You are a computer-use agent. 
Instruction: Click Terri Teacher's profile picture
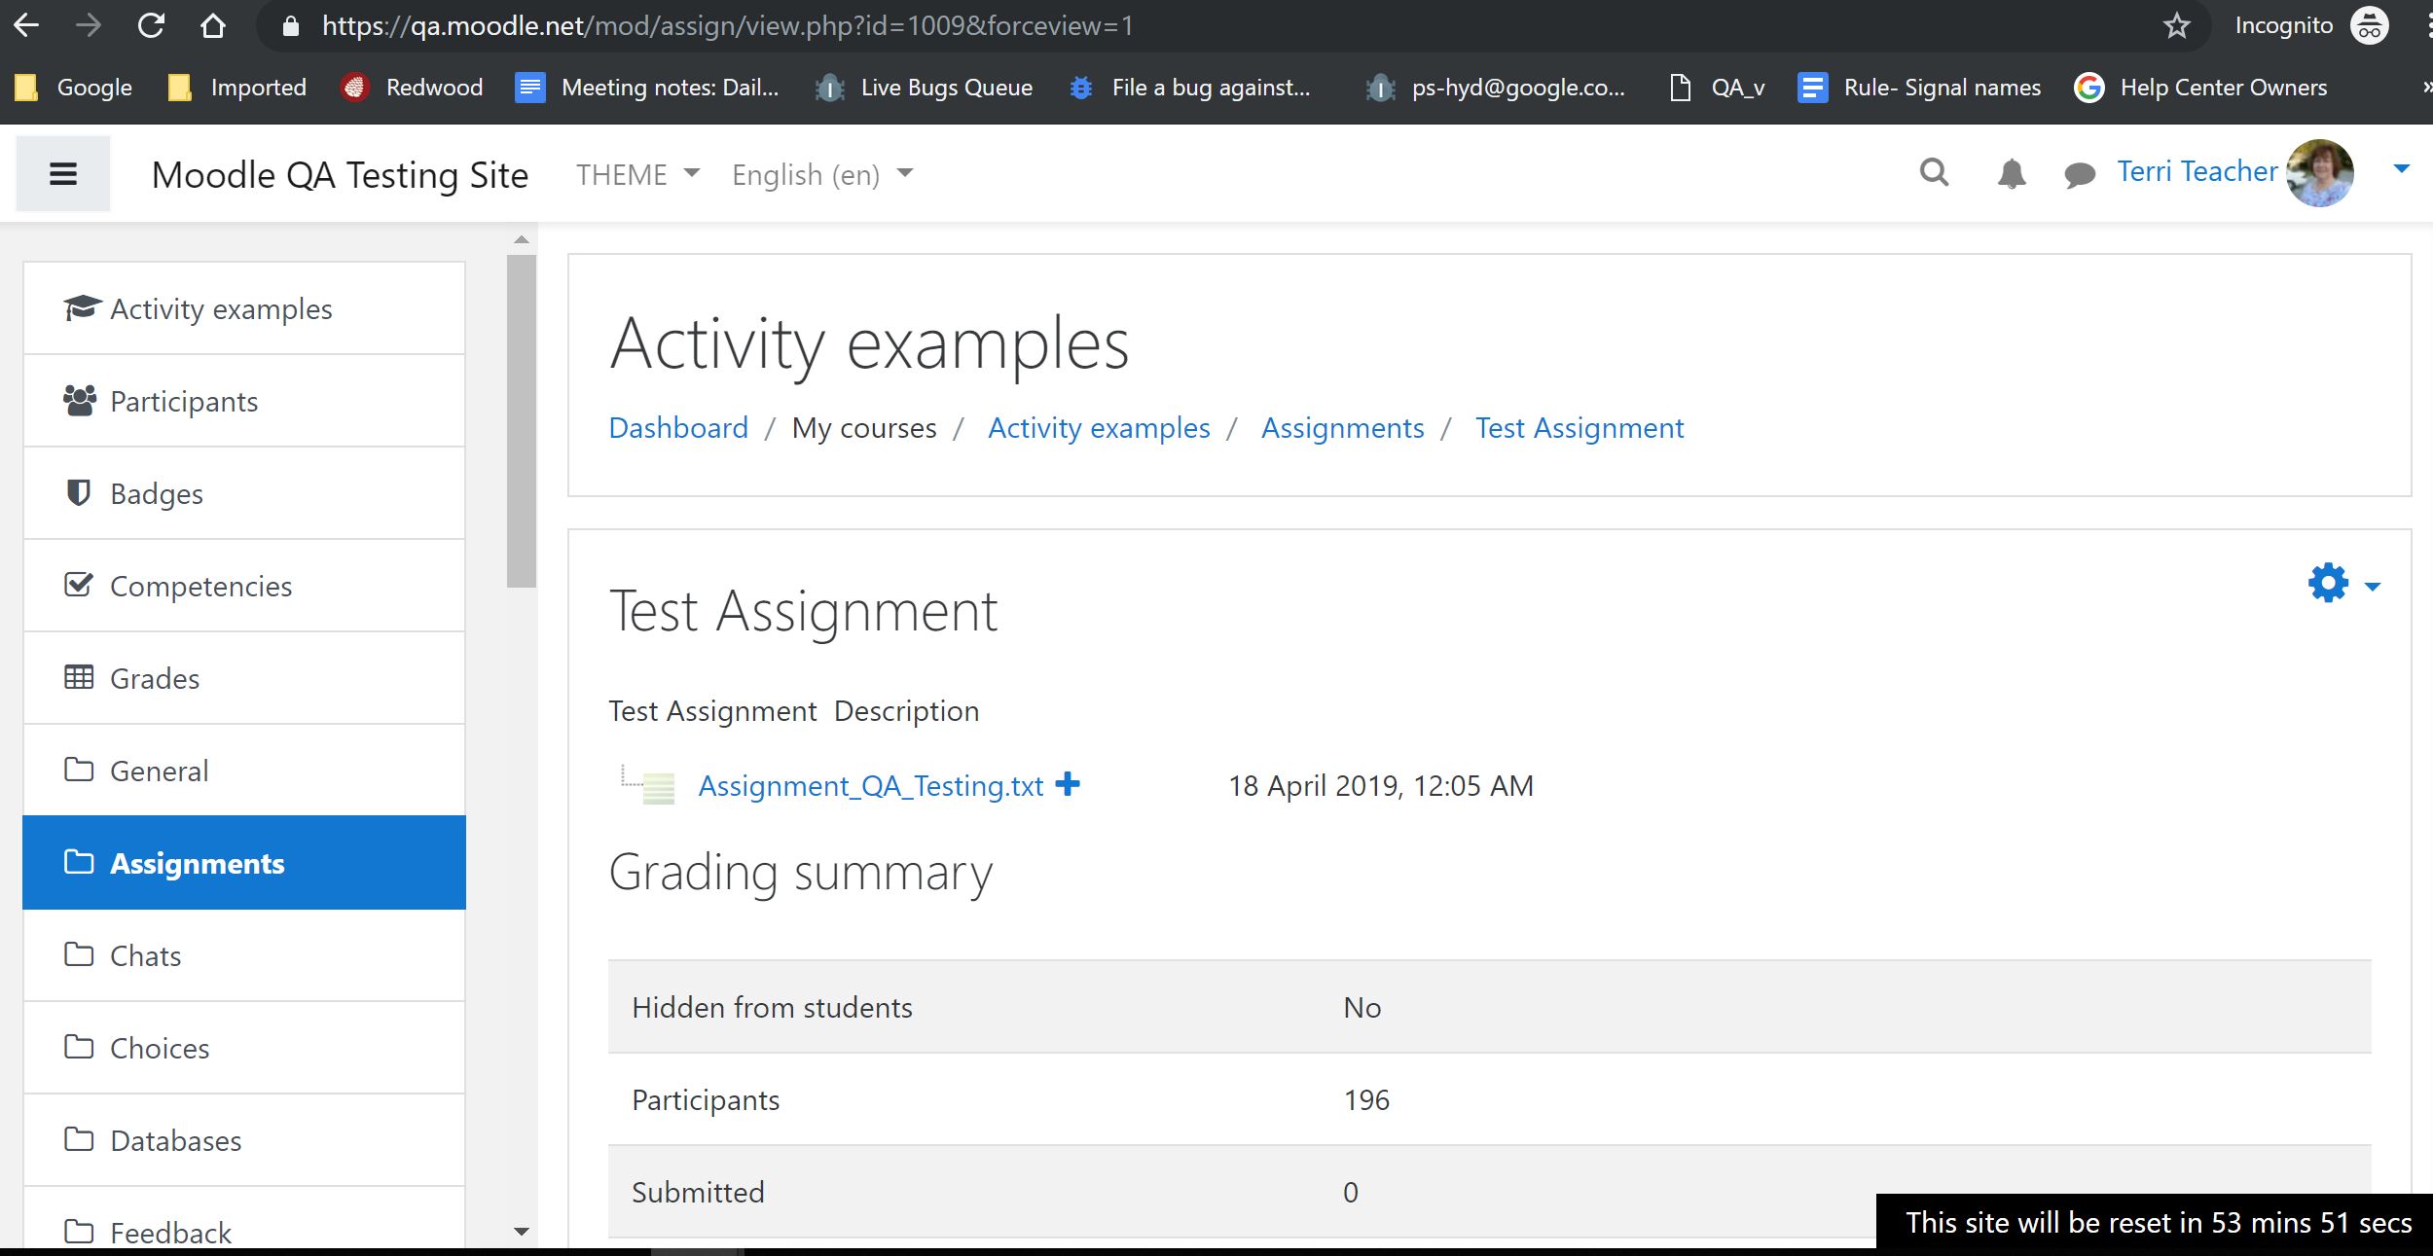(2320, 172)
